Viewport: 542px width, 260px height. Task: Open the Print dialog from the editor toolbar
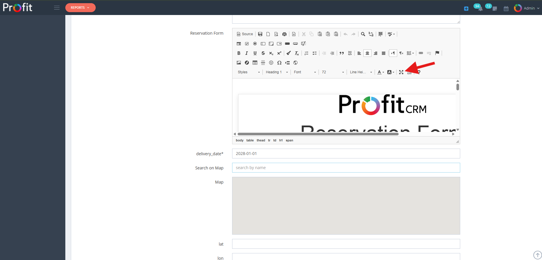pyautogui.click(x=284, y=34)
